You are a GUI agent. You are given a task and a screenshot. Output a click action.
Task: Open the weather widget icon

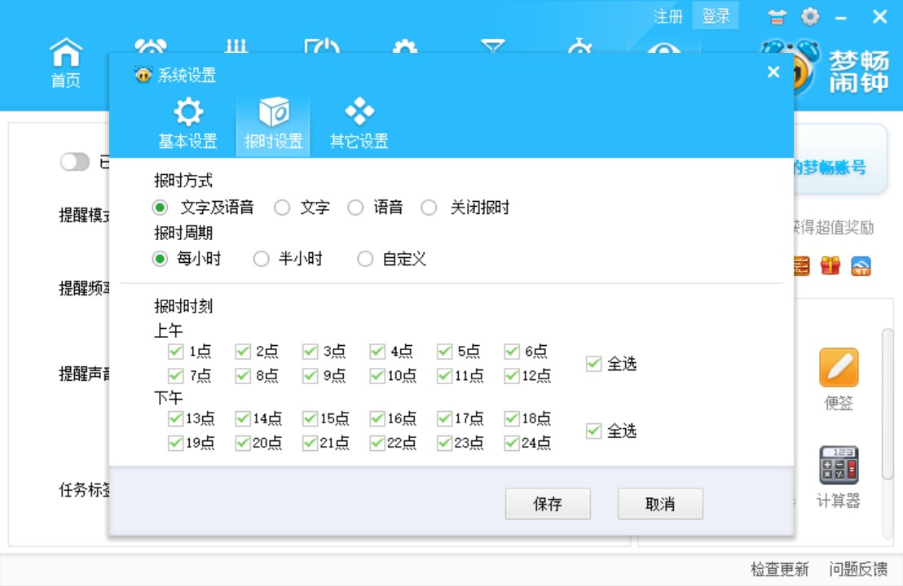tap(862, 266)
